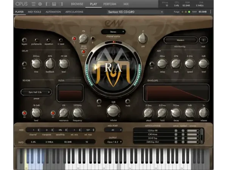Click the ADT level knob
This screenshot has width=227, height=170.
click(x=204, y=64)
